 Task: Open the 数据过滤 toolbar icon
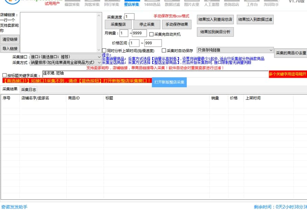coord(172,3)
